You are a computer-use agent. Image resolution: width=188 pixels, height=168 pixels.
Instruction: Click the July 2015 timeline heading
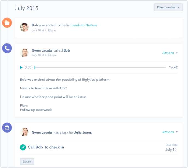(27, 8)
